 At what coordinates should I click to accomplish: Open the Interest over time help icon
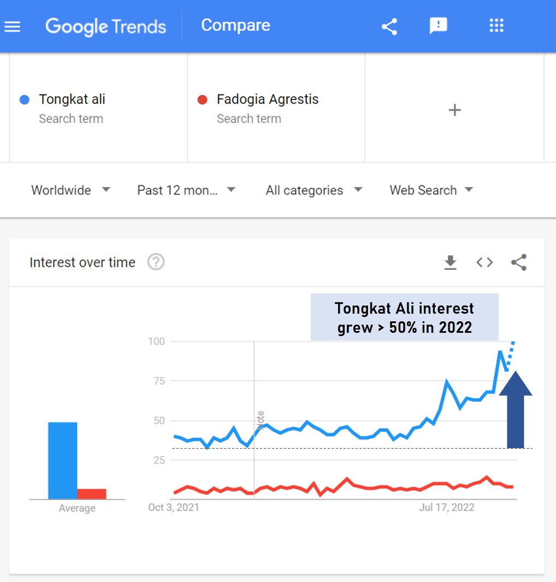click(156, 262)
